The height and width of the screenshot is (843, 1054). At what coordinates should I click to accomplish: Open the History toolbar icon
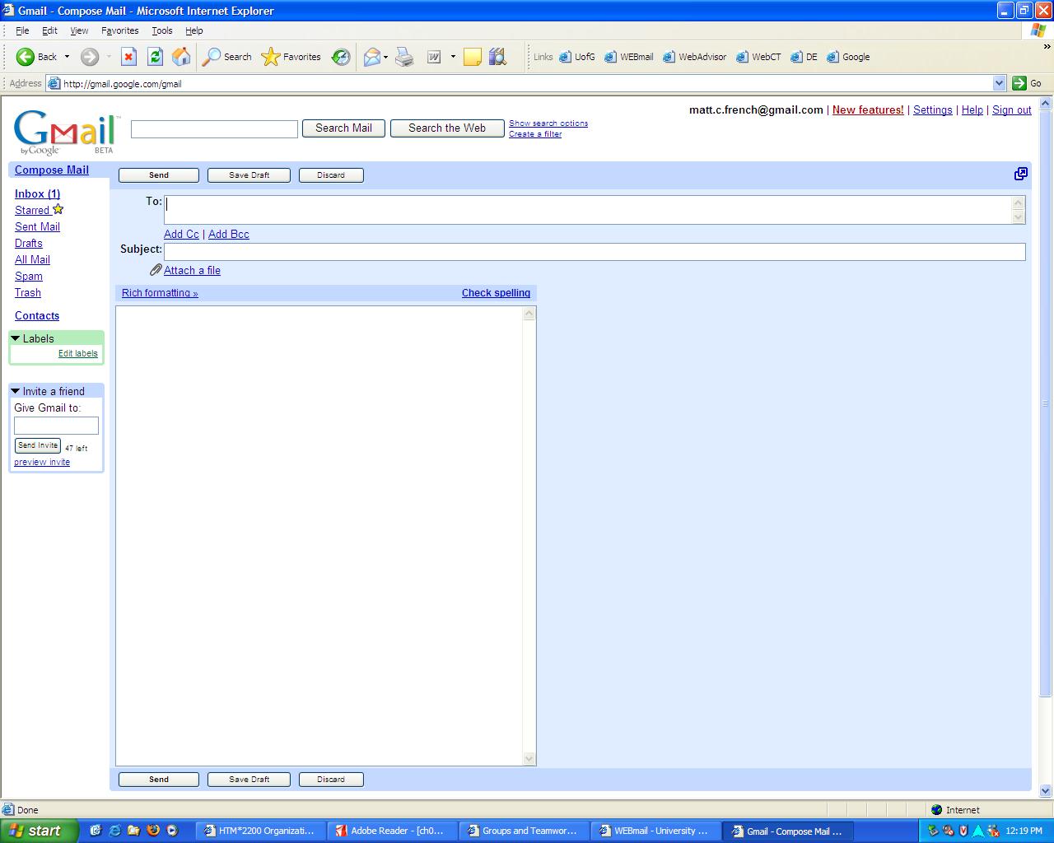(x=341, y=57)
